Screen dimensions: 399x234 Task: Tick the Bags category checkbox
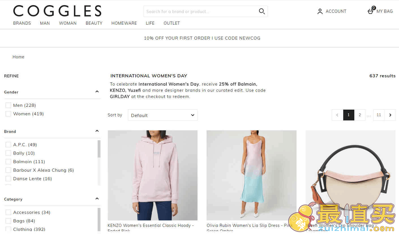click(x=8, y=221)
